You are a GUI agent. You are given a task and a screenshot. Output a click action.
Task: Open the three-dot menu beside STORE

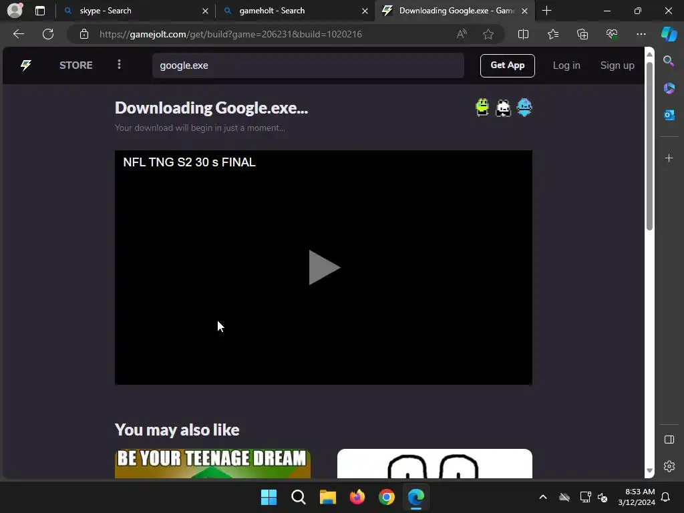119,65
